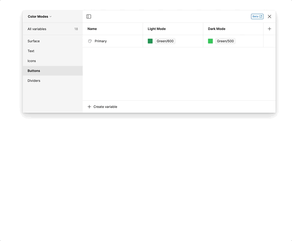Image resolution: width=292 pixels, height=241 pixels.
Task: Click the Dark Mode column header
Action: [x=216, y=29]
